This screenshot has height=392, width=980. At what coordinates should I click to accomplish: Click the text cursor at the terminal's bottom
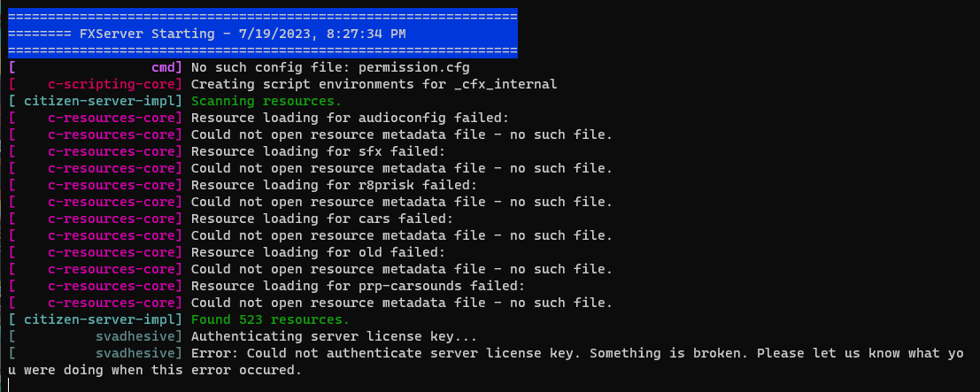[x=8, y=385]
